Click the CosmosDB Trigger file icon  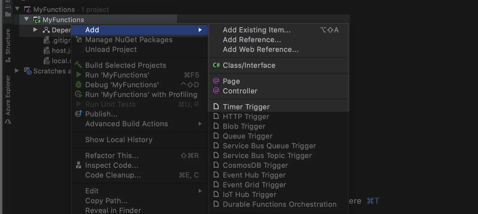click(x=216, y=165)
